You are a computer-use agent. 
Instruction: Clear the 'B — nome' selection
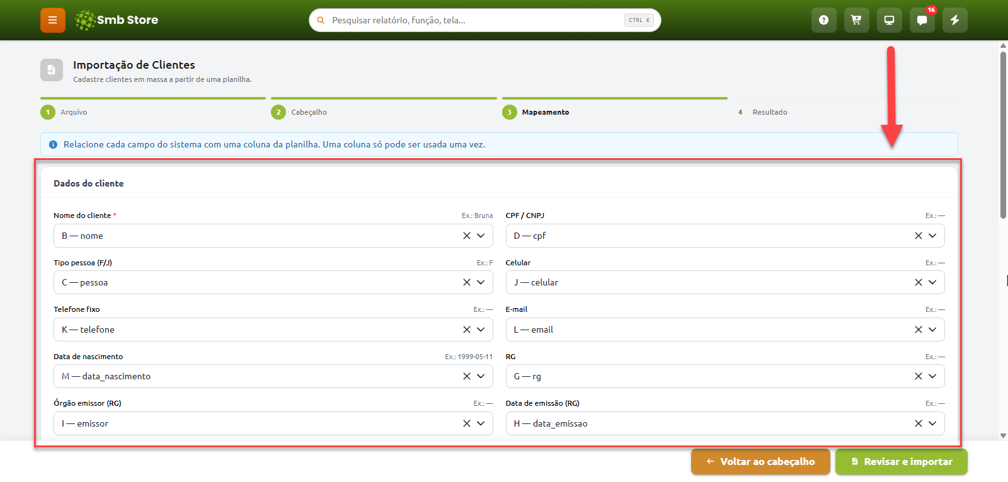[467, 236]
